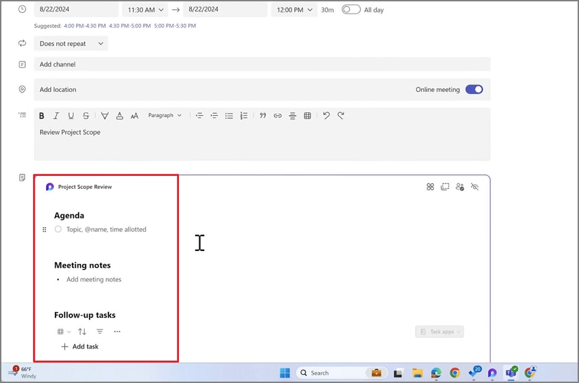Click Loop logo beside Project Scope Review
This screenshot has height=383, width=579.
(50, 187)
